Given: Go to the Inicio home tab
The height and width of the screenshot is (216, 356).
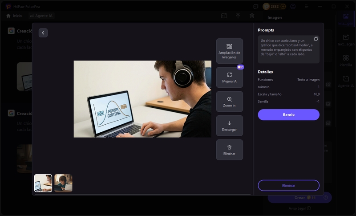Looking at the screenshot, I should tap(14, 16).
